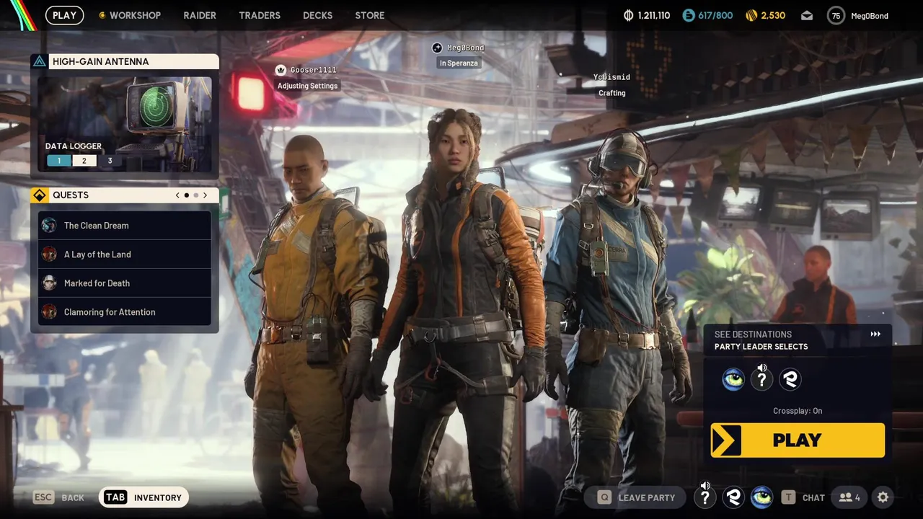Click the big yellow PLAY button
Screen dimensions: 923x519
click(x=798, y=440)
